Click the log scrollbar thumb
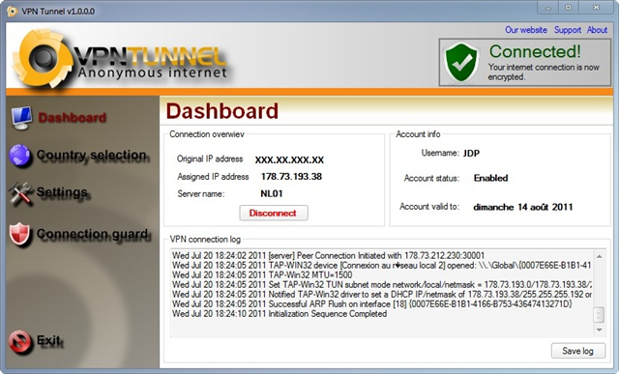This screenshot has width=619, height=374. point(599,314)
